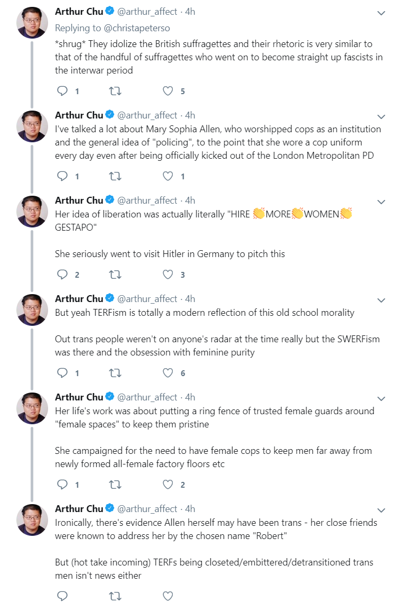The image size is (400, 602).
Task: Like the TERFism modern reflection tweet
Action: 168,373
